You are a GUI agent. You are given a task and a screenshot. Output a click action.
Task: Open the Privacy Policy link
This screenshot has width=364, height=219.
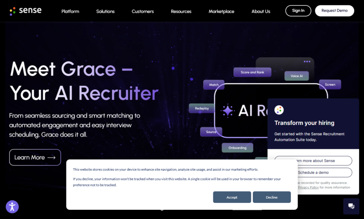click(308, 187)
